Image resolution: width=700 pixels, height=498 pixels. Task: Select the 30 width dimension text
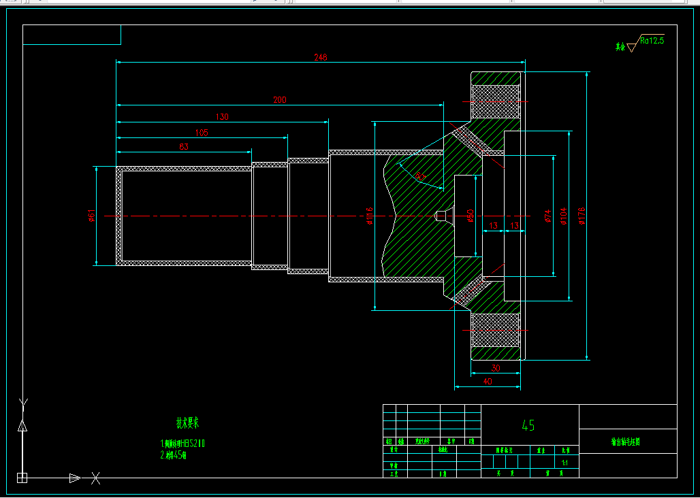[x=496, y=368]
